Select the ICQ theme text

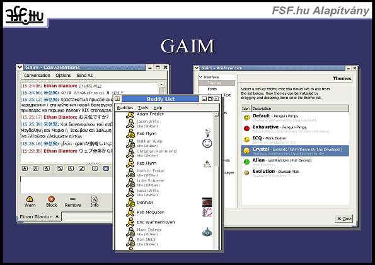pyautogui.click(x=270, y=138)
